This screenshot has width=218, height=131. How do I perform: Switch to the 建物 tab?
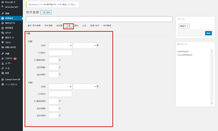76,26
